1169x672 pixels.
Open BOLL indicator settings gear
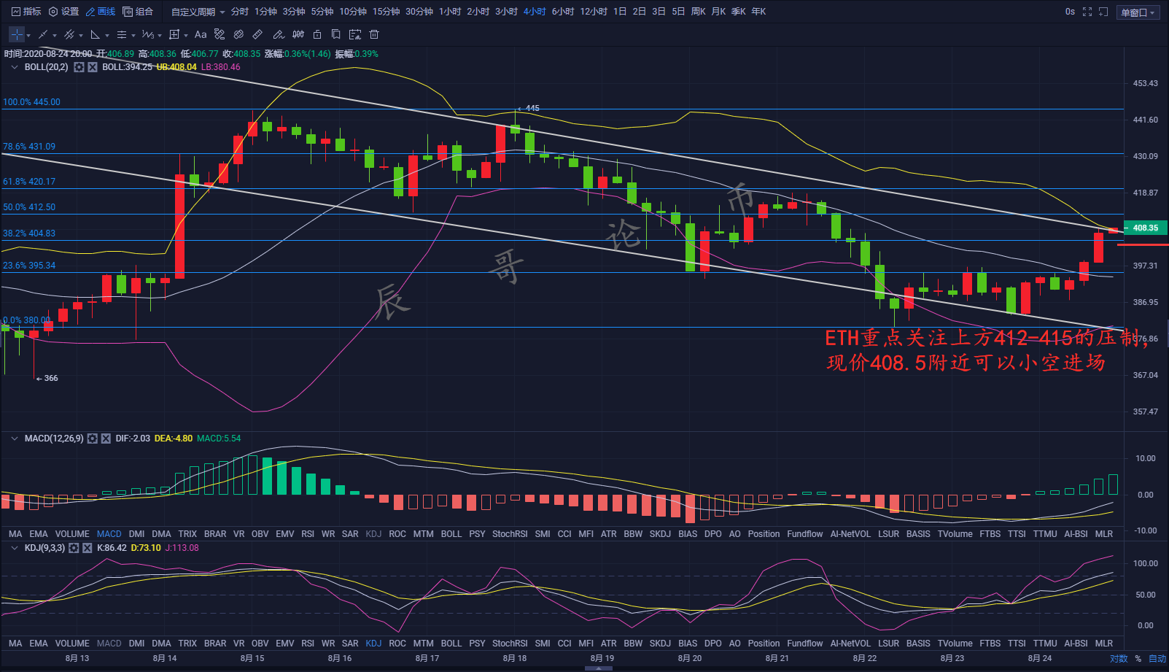79,67
